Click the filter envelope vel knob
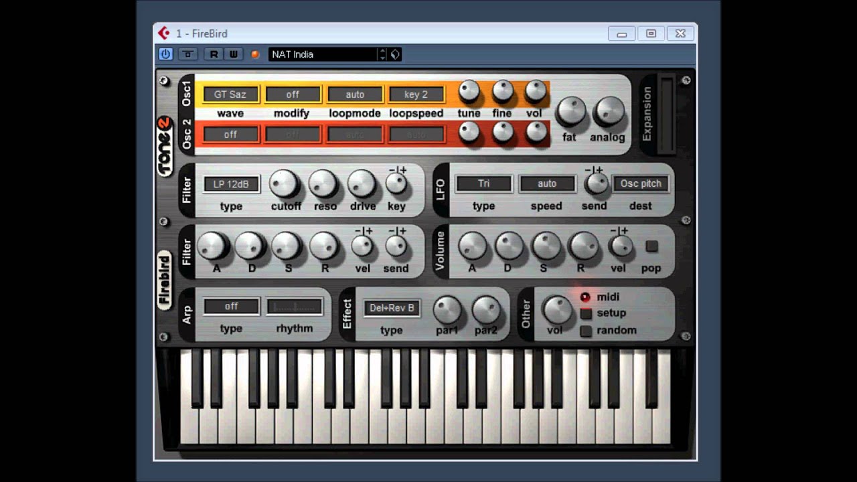The image size is (857, 482). pos(362,247)
